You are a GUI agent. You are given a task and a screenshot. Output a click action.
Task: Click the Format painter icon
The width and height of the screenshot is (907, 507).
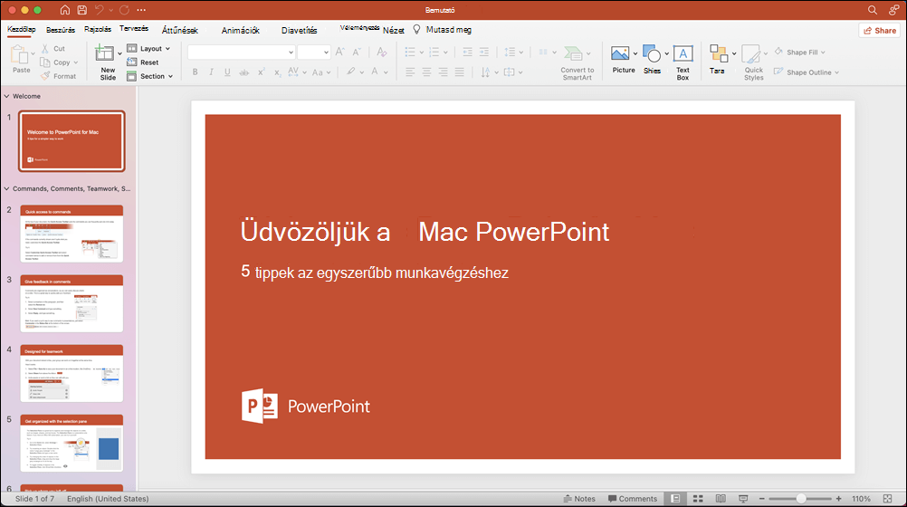point(45,76)
